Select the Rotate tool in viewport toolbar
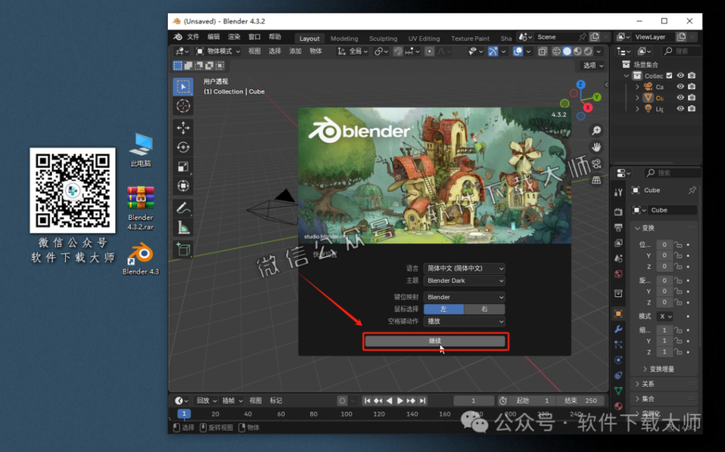 (x=183, y=146)
